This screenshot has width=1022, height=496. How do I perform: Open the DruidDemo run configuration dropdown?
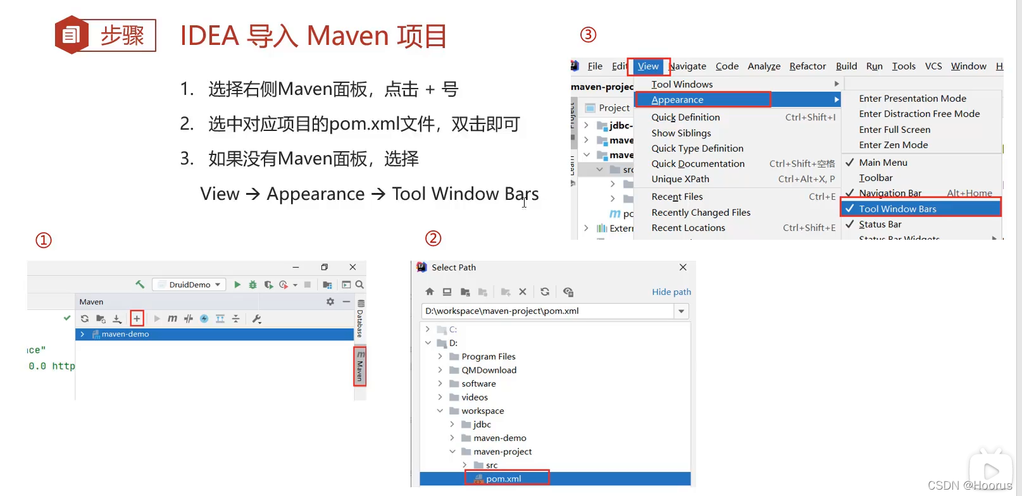click(x=189, y=285)
